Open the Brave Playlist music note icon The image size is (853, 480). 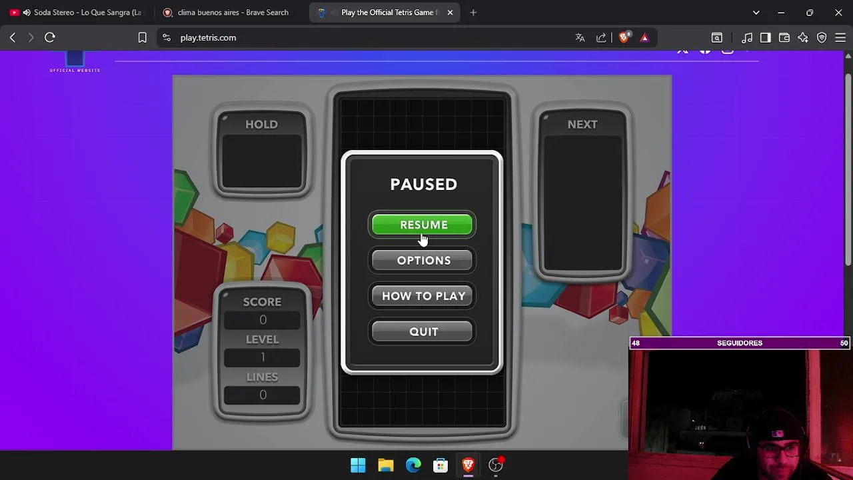747,38
